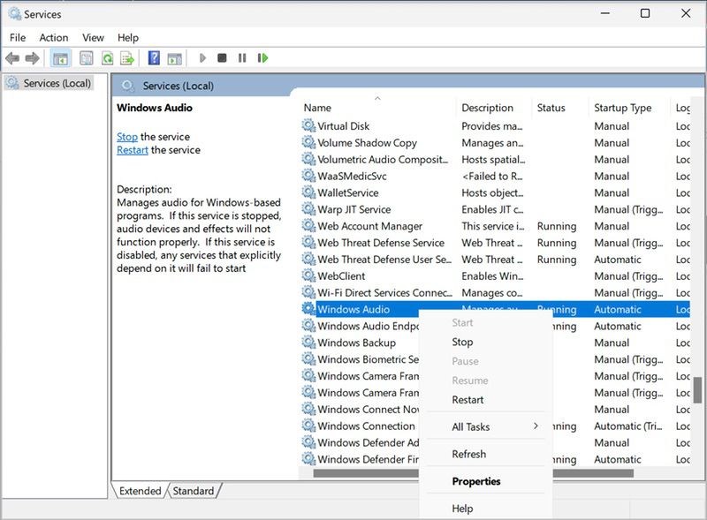Choose Refresh in the context menu
The image size is (707, 520).
[469, 454]
